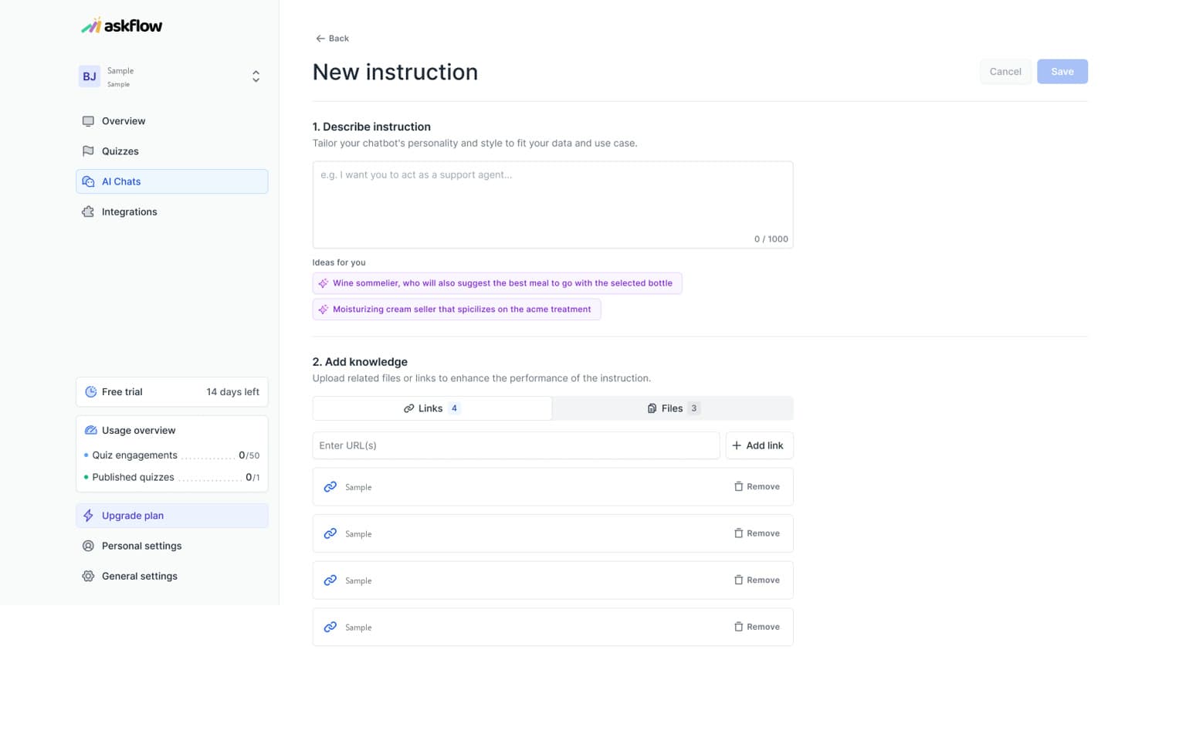Click the '14 days left' text

pos(232,392)
